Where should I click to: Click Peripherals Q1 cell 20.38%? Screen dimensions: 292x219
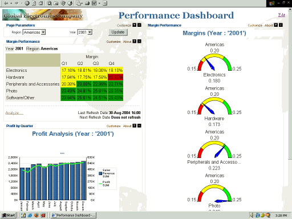[x=68, y=84]
